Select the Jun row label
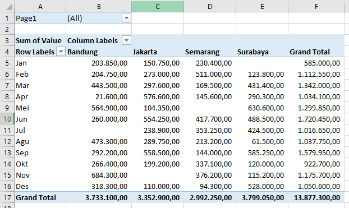This screenshot has width=349, height=208. tap(21, 119)
